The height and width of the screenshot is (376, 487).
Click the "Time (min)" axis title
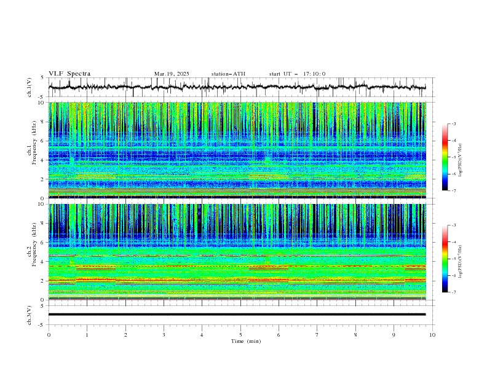click(x=246, y=341)
